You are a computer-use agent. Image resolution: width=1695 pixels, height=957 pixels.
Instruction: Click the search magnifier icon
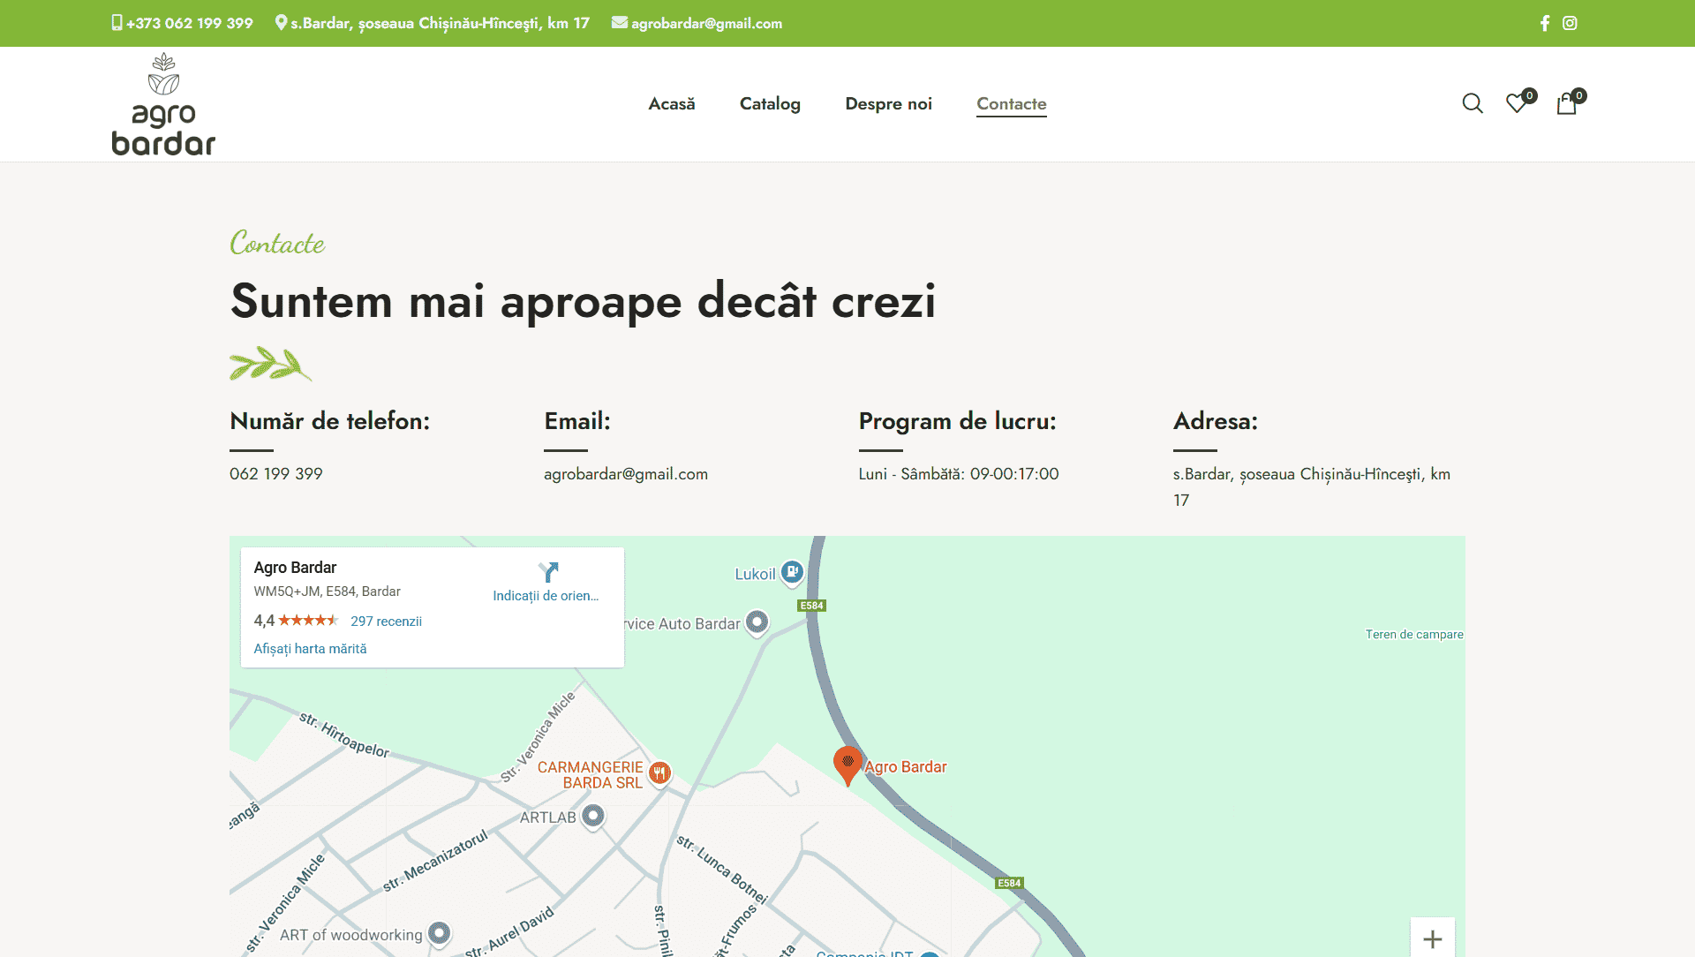(x=1473, y=103)
